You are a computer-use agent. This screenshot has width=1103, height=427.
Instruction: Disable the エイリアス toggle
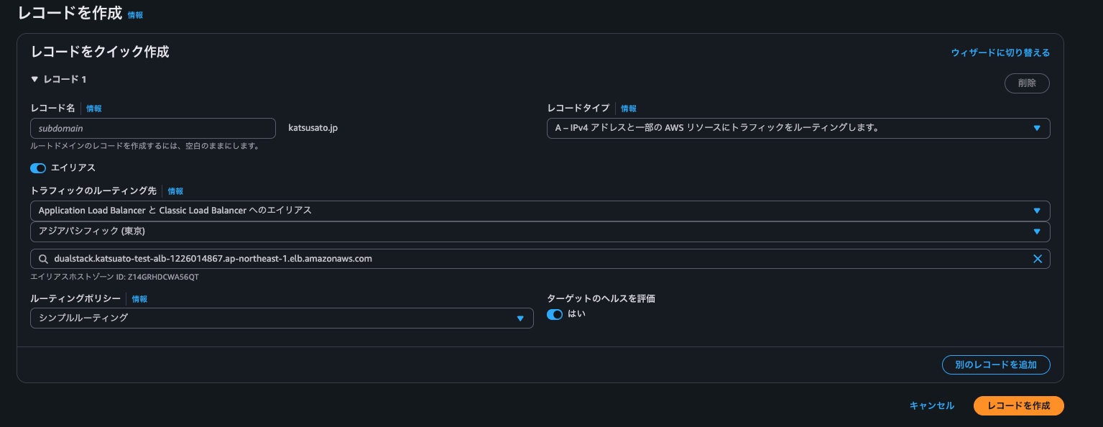pos(37,167)
